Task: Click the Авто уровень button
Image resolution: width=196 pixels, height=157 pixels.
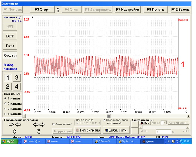Action: point(178,123)
